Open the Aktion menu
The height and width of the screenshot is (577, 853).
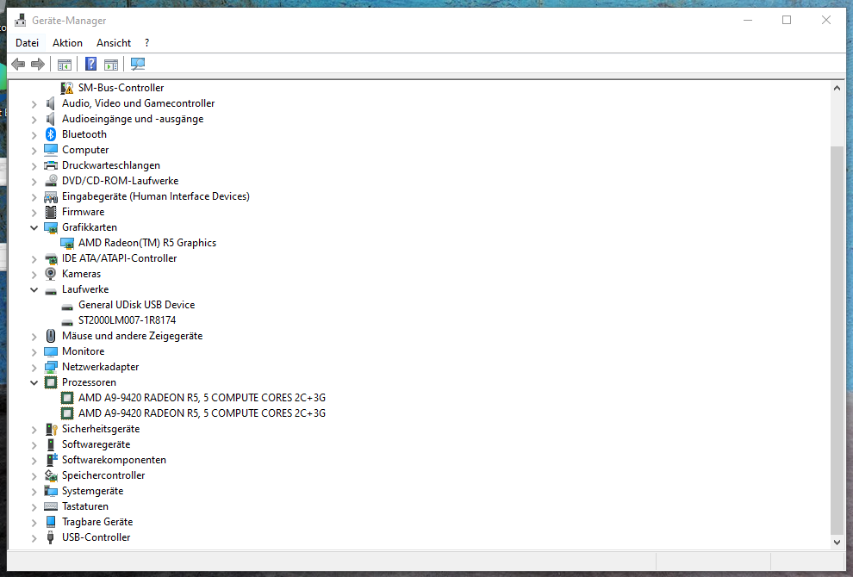[x=67, y=43]
